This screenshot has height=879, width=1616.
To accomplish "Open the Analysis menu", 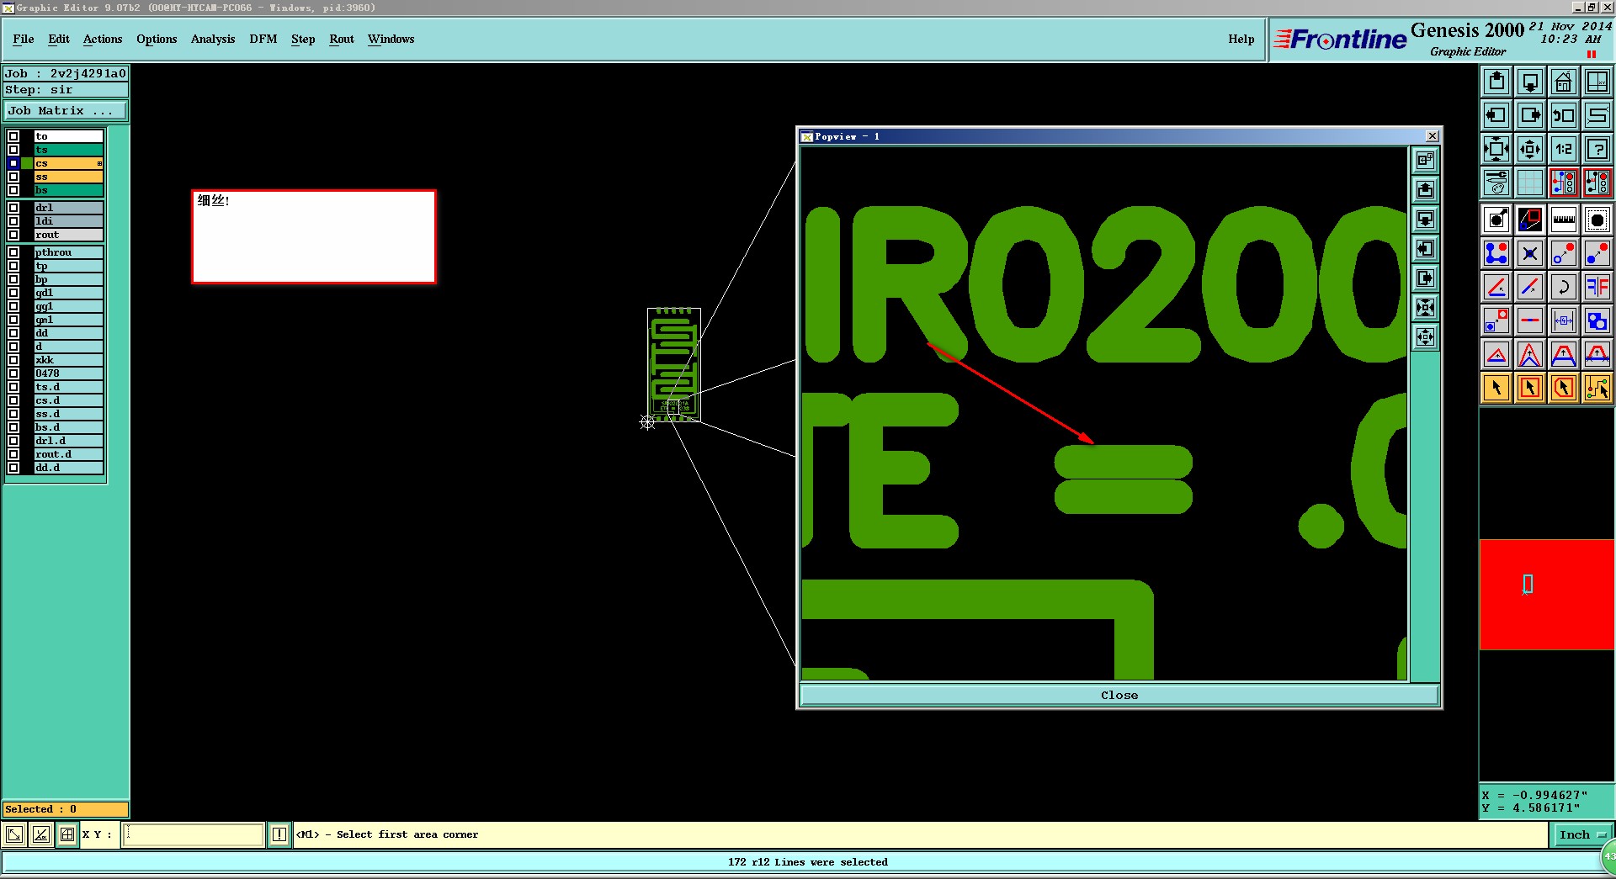I will tap(213, 39).
